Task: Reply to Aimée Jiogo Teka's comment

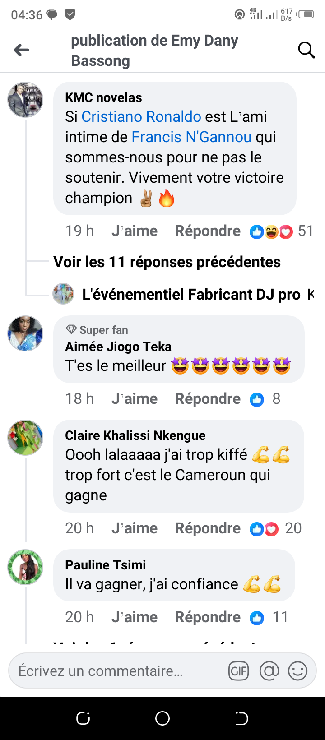Action: [208, 399]
